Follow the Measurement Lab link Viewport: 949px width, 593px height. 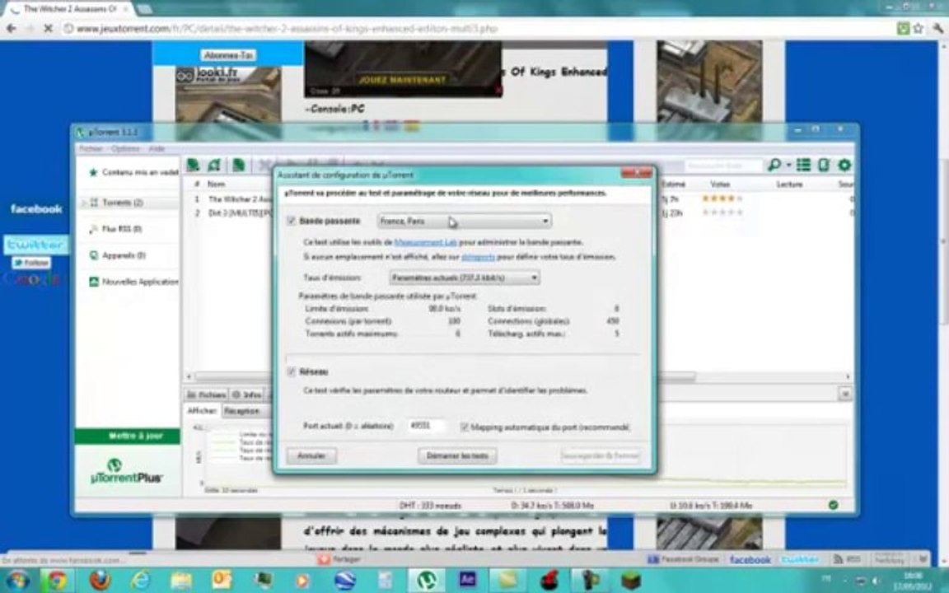coord(425,242)
